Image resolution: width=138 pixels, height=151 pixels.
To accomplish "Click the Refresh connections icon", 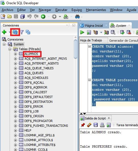I will 15,32.
